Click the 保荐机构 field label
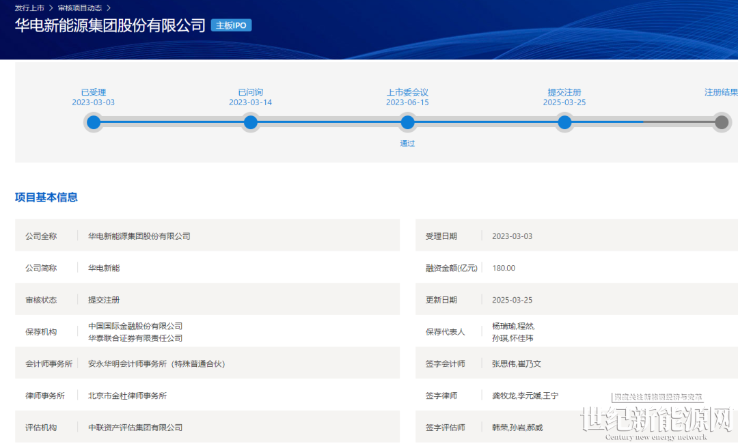Viewport: 738px width, 444px height. [41, 332]
